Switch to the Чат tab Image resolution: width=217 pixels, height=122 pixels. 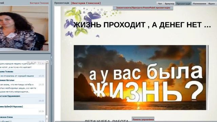coord(160,4)
